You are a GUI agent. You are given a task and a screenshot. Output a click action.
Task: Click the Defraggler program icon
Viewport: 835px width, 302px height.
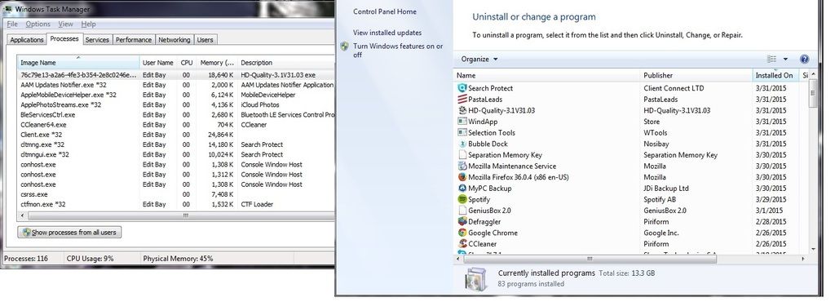(462, 221)
